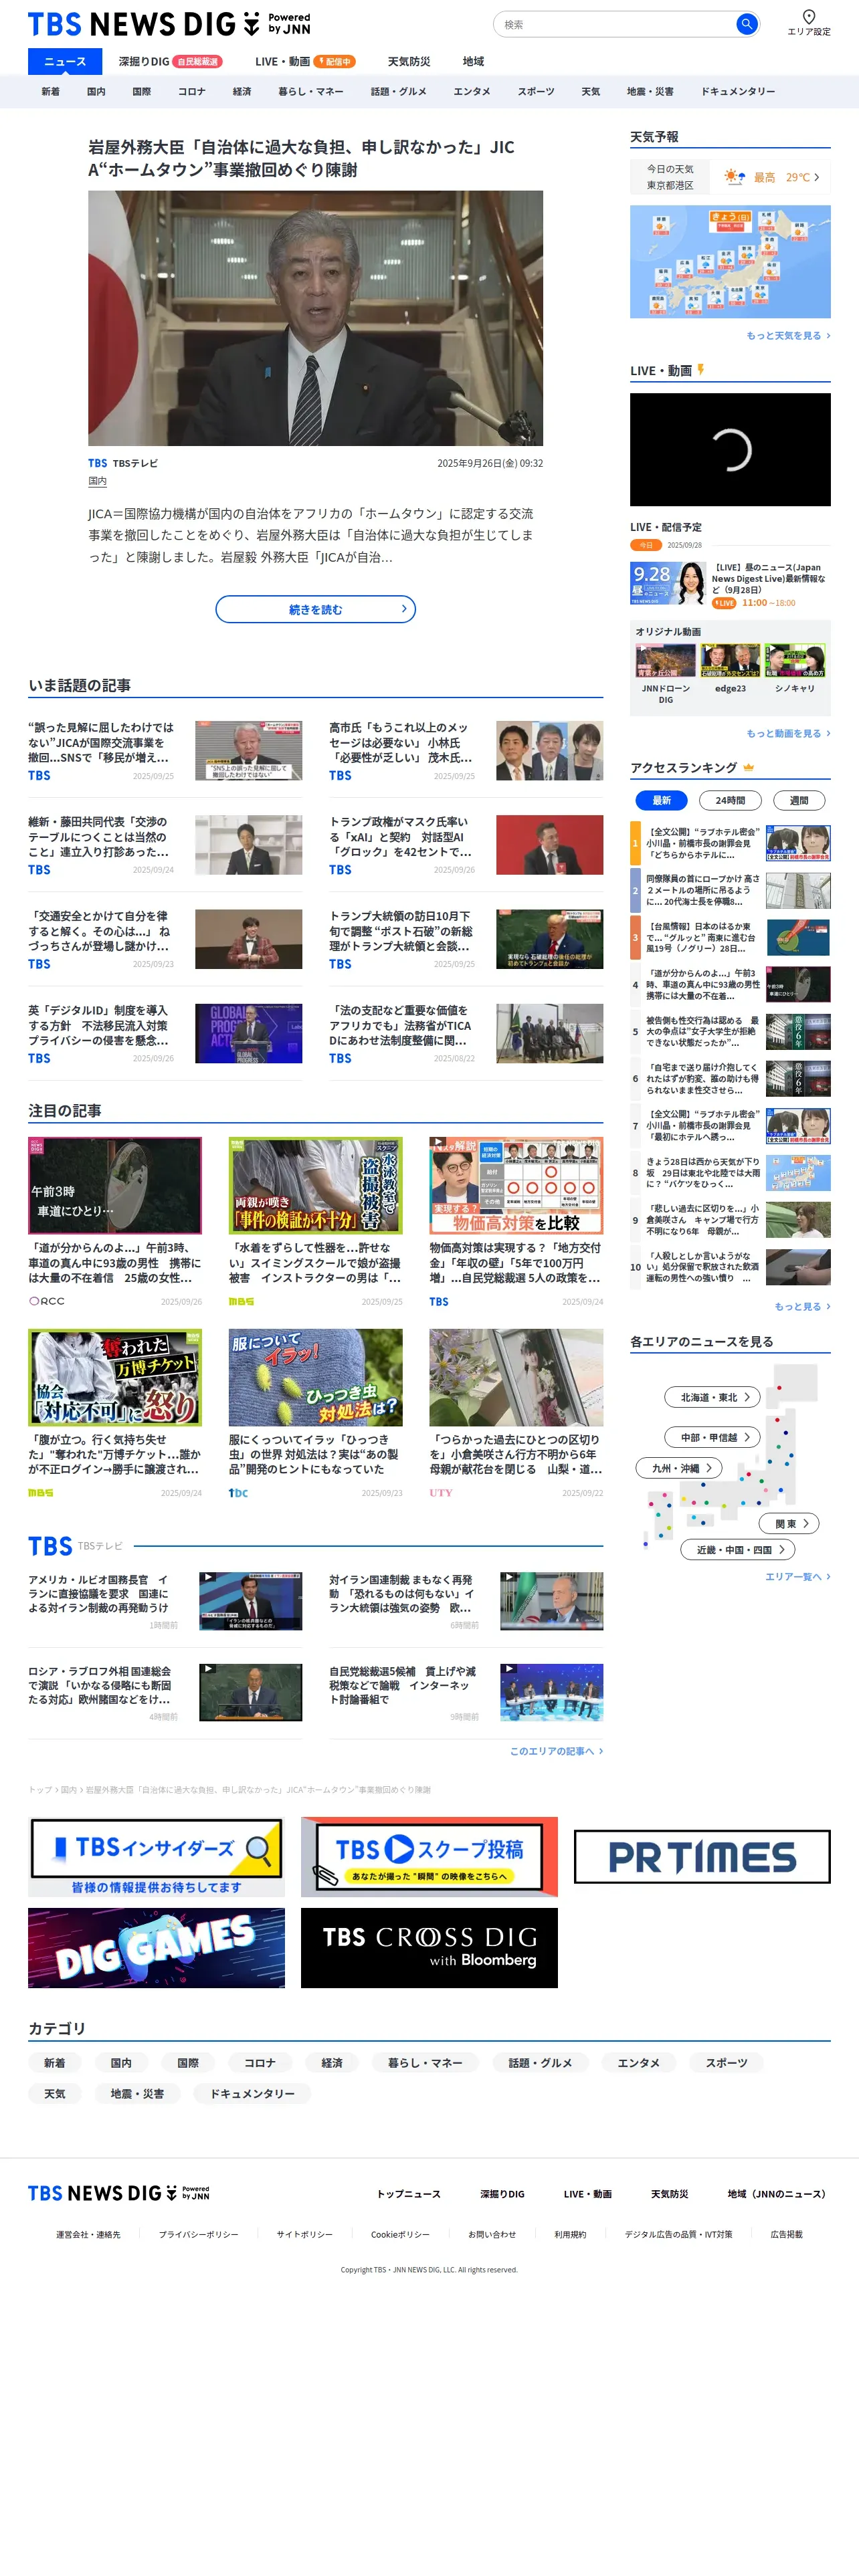Open the TBSスクープ投稿 banner
Viewport: 859px width, 2576px height.
429,1857
